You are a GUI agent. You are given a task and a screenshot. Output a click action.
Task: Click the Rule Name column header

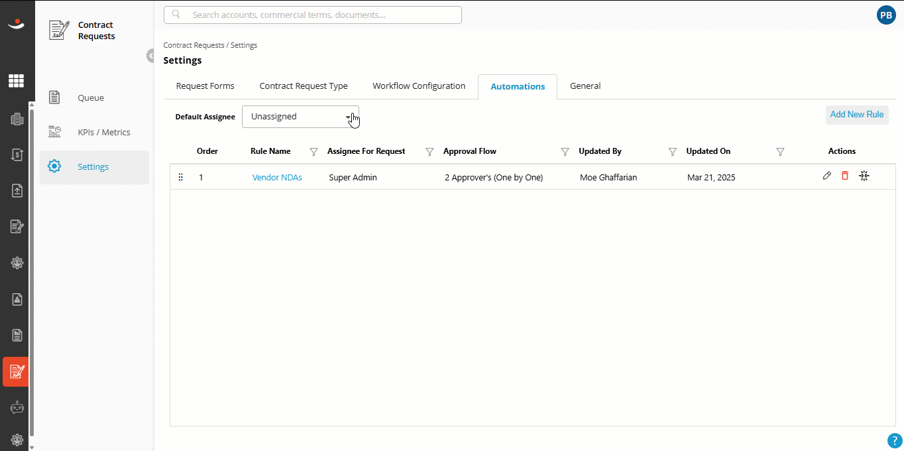point(270,151)
